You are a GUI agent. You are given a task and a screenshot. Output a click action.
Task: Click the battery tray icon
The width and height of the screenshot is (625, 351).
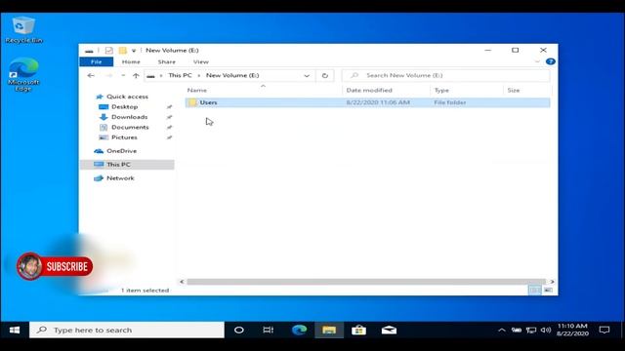click(x=517, y=331)
